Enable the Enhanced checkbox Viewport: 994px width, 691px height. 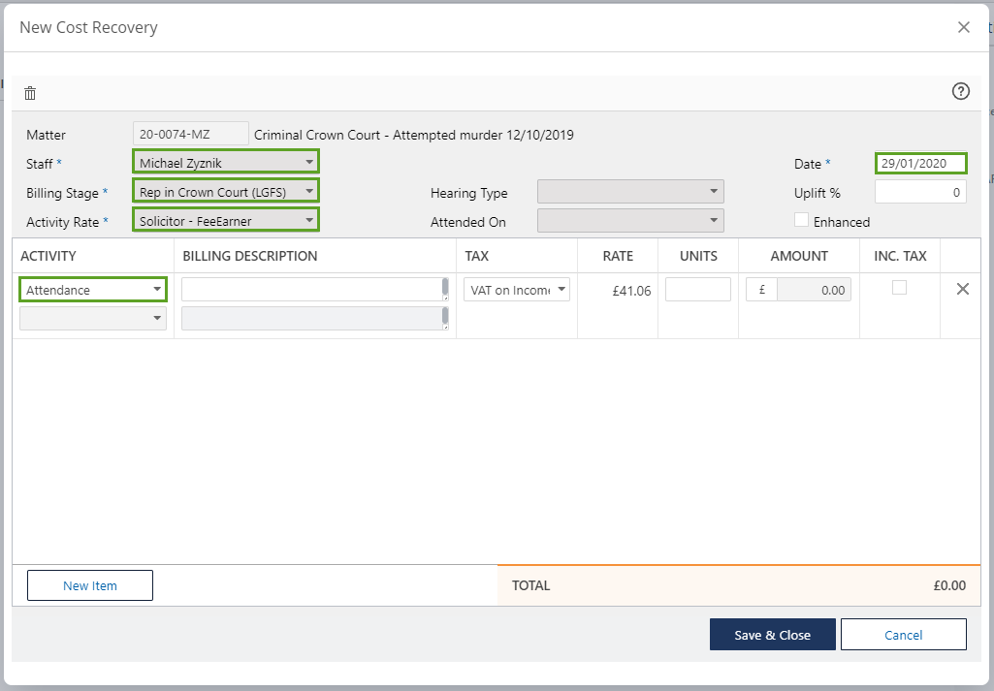tap(801, 220)
